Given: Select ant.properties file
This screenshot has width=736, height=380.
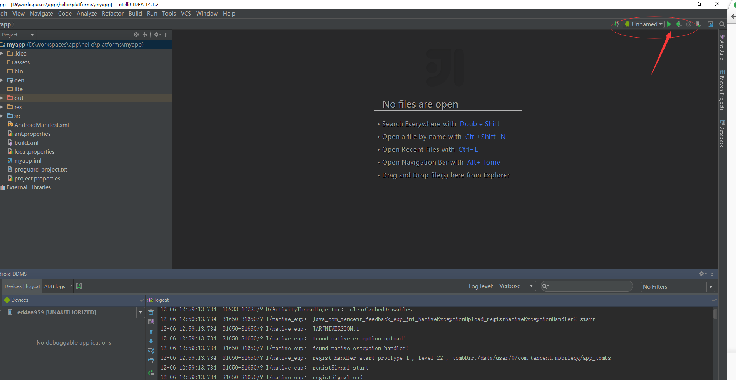Looking at the screenshot, I should (32, 134).
